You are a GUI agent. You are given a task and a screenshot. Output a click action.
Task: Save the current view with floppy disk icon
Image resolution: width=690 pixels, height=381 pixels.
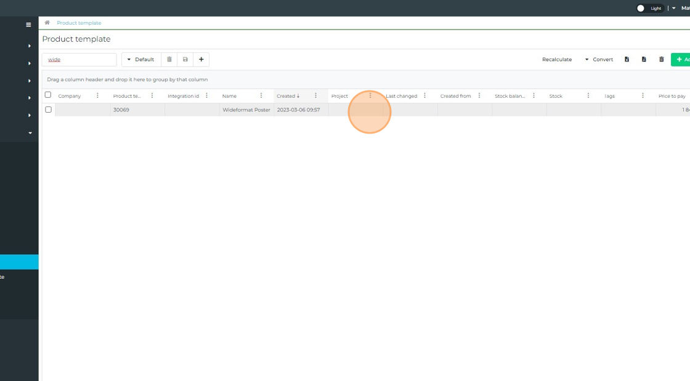[185, 60]
